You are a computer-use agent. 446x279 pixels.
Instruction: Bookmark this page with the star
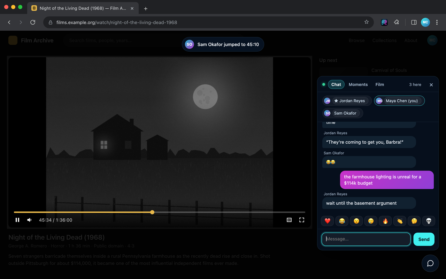tap(367, 22)
